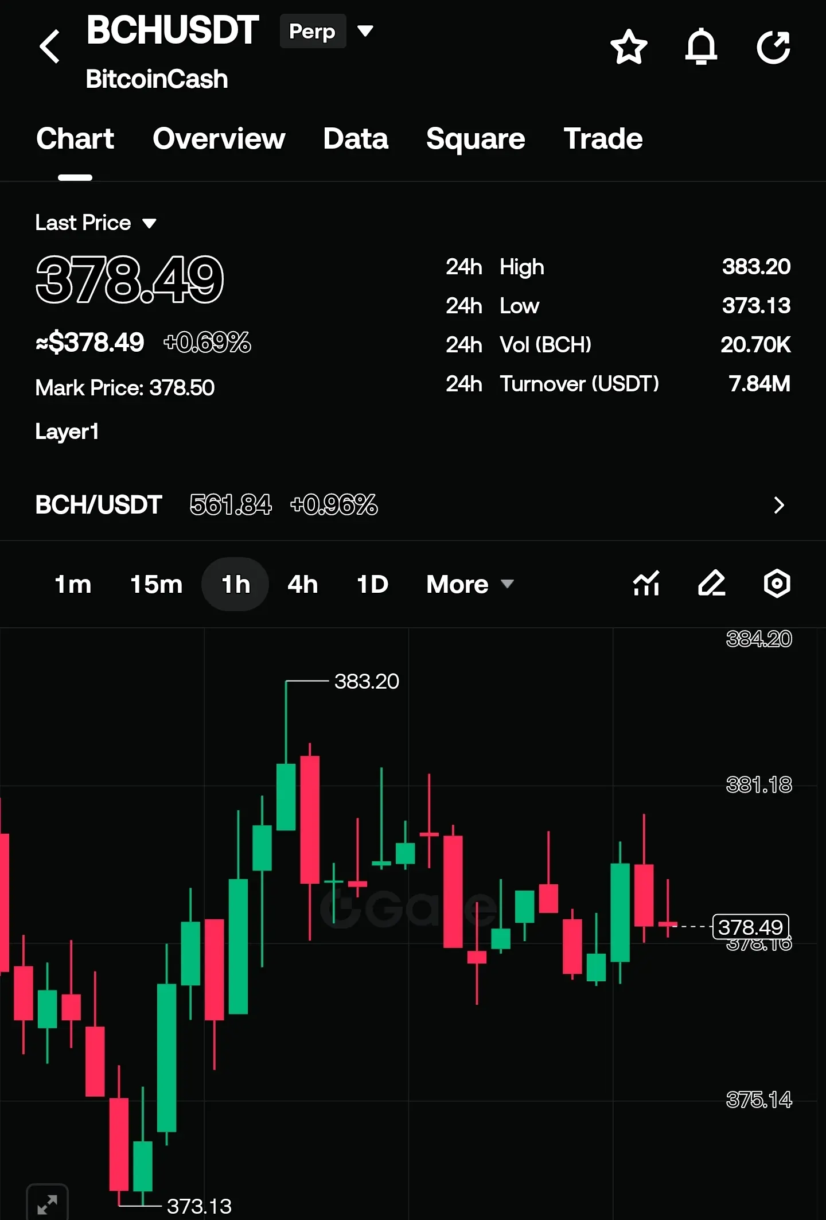
Task: Open chart settings hexagon icon
Action: click(777, 584)
